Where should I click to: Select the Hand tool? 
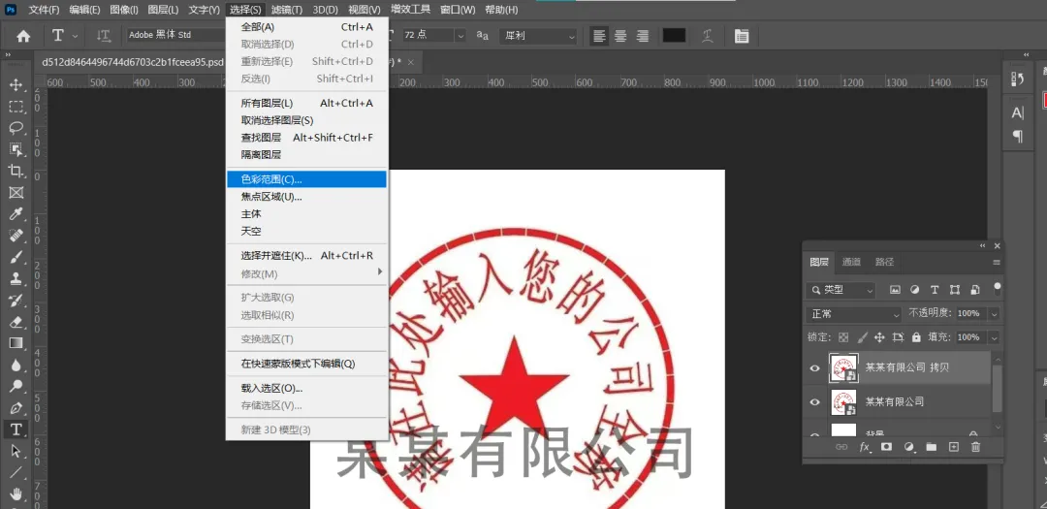point(16,493)
